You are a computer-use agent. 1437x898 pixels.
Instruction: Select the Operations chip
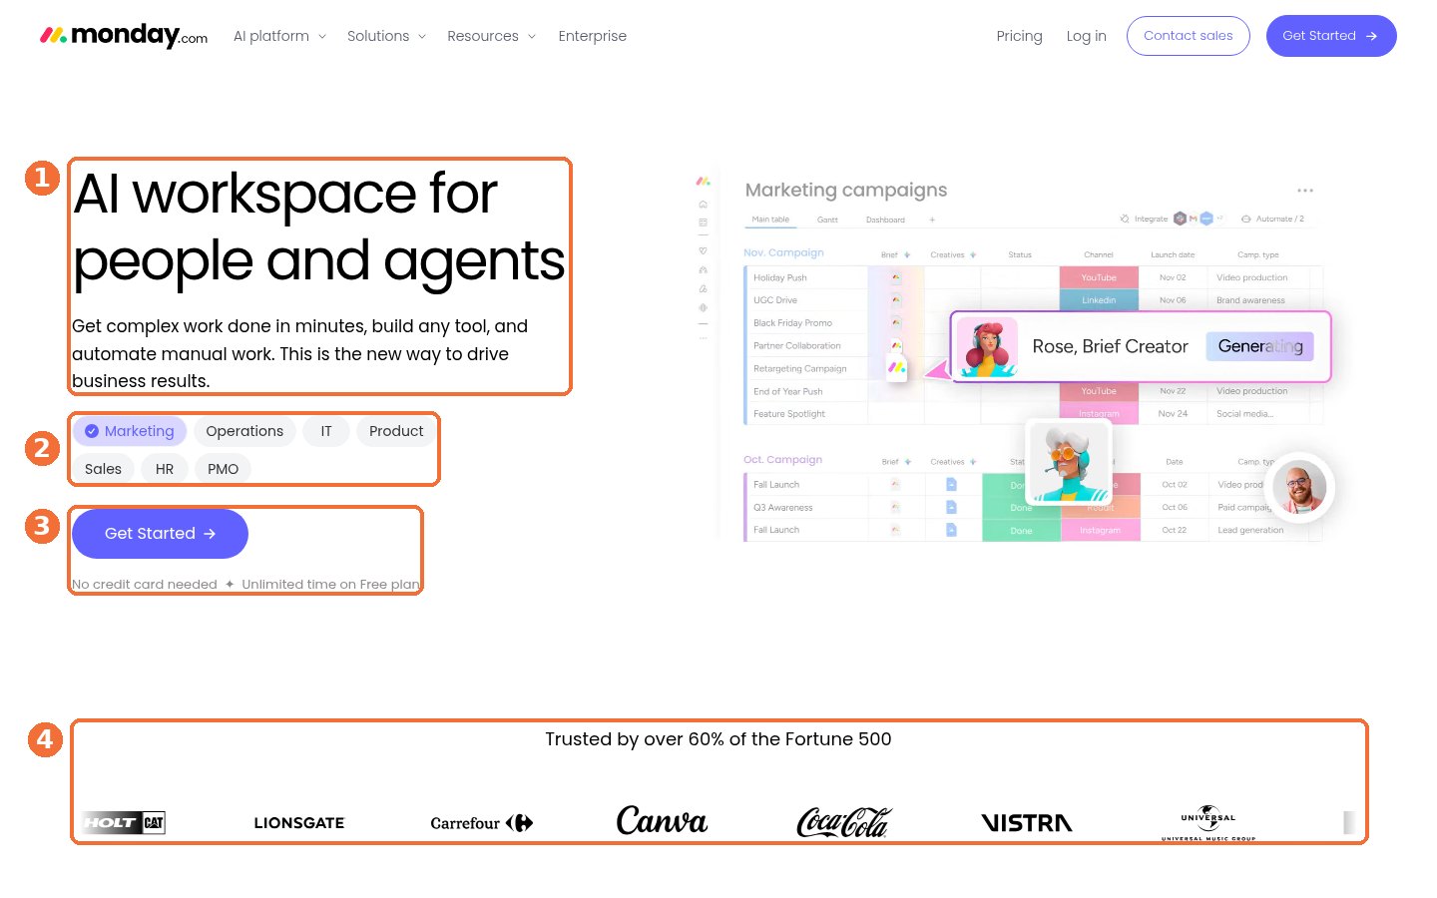244,431
